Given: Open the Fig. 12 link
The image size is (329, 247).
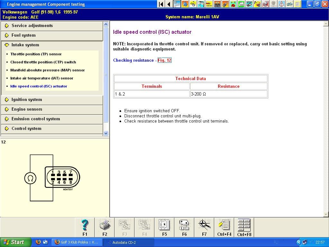Looking at the screenshot, I should pyautogui.click(x=164, y=60).
